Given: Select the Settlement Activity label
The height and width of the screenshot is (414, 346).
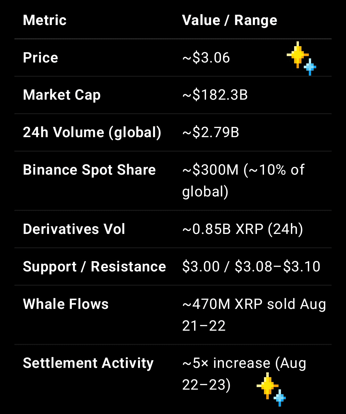Looking at the screenshot, I should 88,363.
